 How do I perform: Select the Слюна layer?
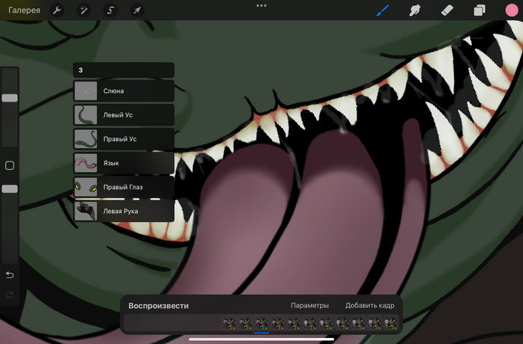124,91
